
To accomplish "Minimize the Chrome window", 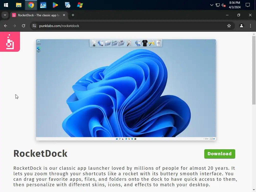I will pos(227,15).
